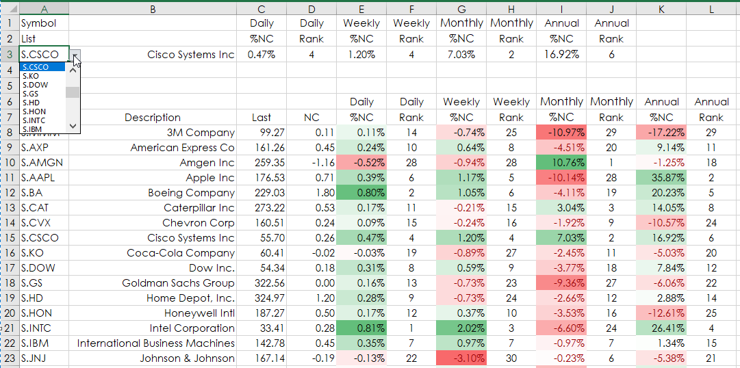Select column K header

coord(661,8)
